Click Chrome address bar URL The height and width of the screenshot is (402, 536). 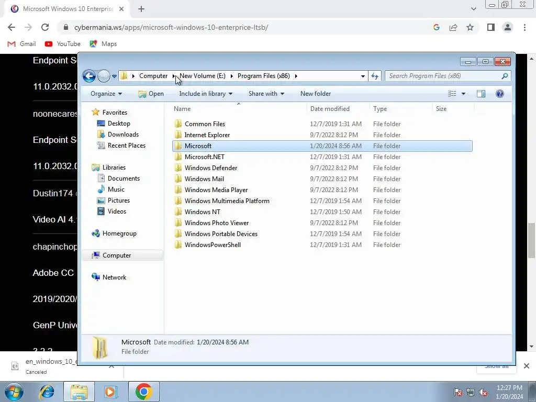[171, 27]
